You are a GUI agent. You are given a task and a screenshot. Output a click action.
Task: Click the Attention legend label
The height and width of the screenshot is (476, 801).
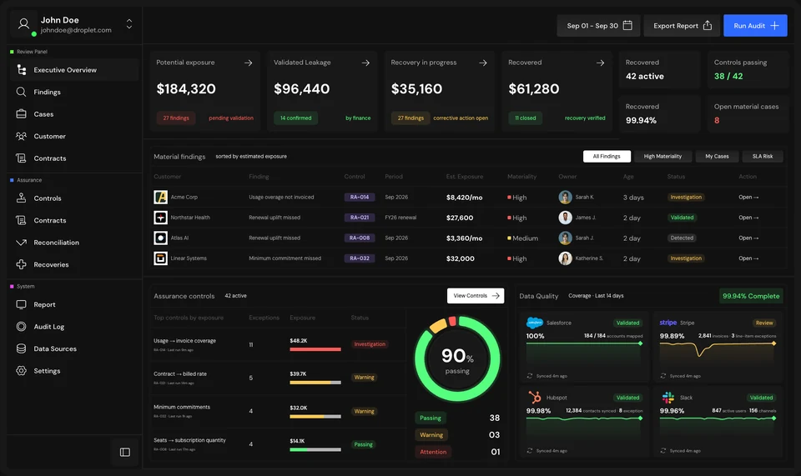coord(433,452)
